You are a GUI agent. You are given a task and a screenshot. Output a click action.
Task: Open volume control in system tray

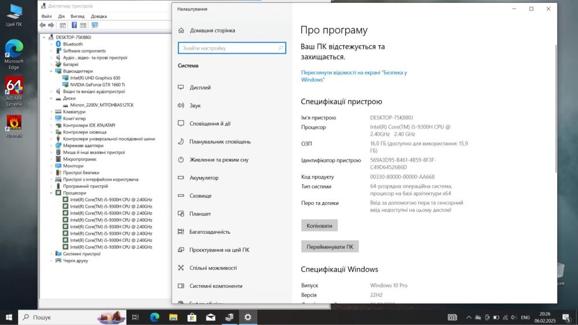[x=514, y=317]
